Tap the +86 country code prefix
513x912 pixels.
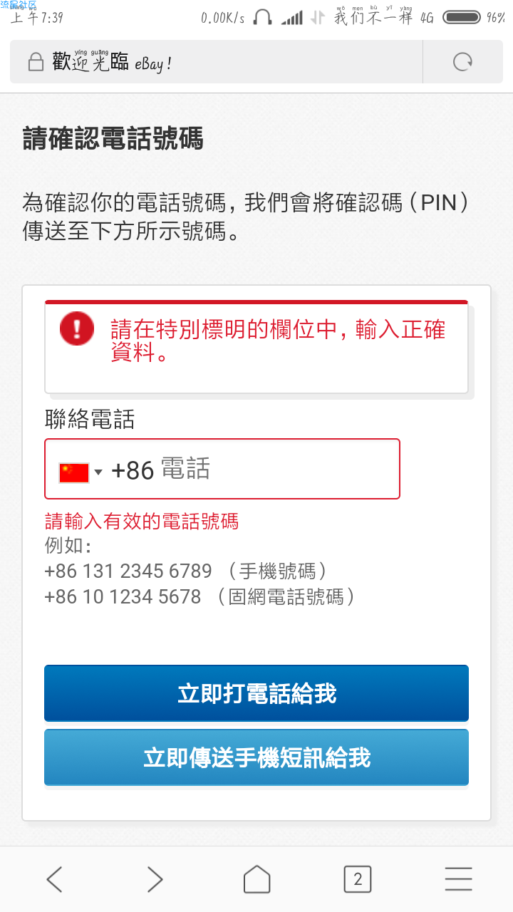tap(133, 470)
